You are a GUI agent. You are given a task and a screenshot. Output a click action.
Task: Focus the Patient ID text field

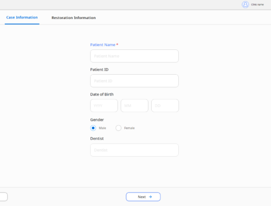point(134,81)
